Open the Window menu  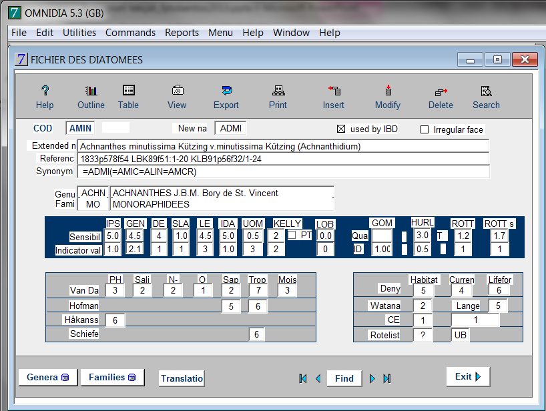click(x=291, y=33)
